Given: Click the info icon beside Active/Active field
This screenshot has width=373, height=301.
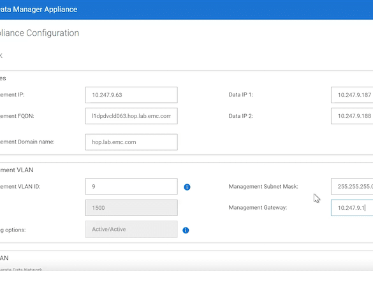Looking at the screenshot, I should (186, 230).
